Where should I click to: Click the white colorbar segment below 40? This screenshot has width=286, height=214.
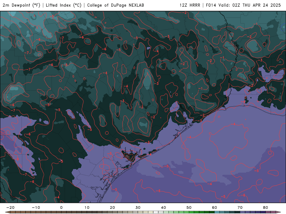[x=156, y=212]
